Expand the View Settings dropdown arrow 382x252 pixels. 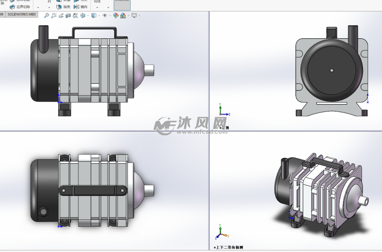pos(140,15)
